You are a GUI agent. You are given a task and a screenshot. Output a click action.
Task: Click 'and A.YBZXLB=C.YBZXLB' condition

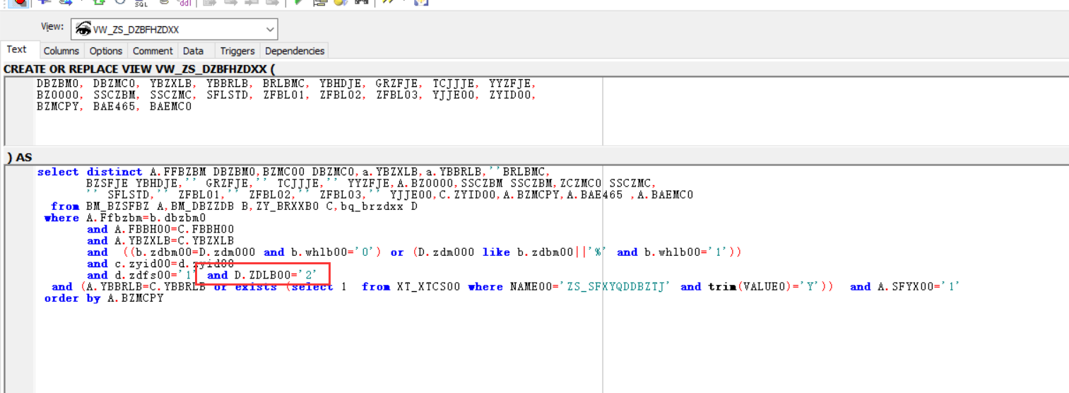coord(160,240)
